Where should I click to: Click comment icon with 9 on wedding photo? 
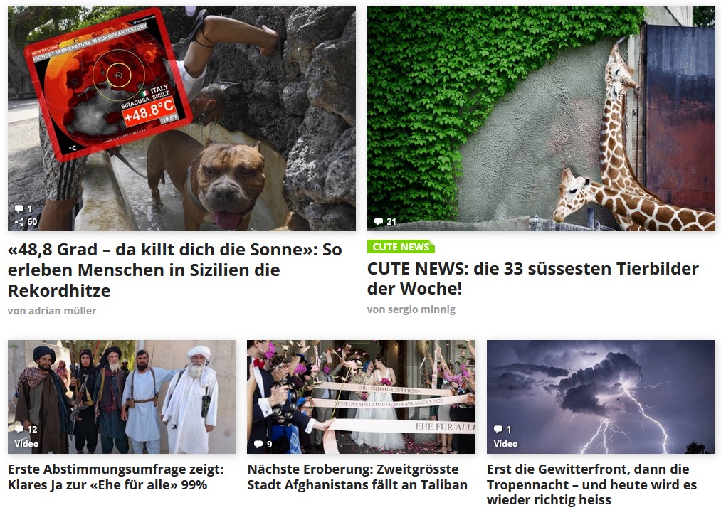[258, 444]
